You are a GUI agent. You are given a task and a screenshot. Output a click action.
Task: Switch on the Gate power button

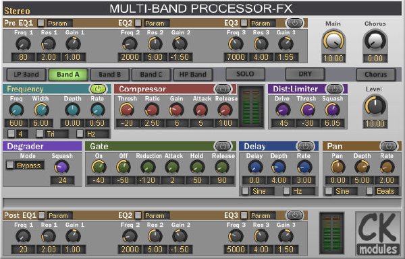(223, 146)
